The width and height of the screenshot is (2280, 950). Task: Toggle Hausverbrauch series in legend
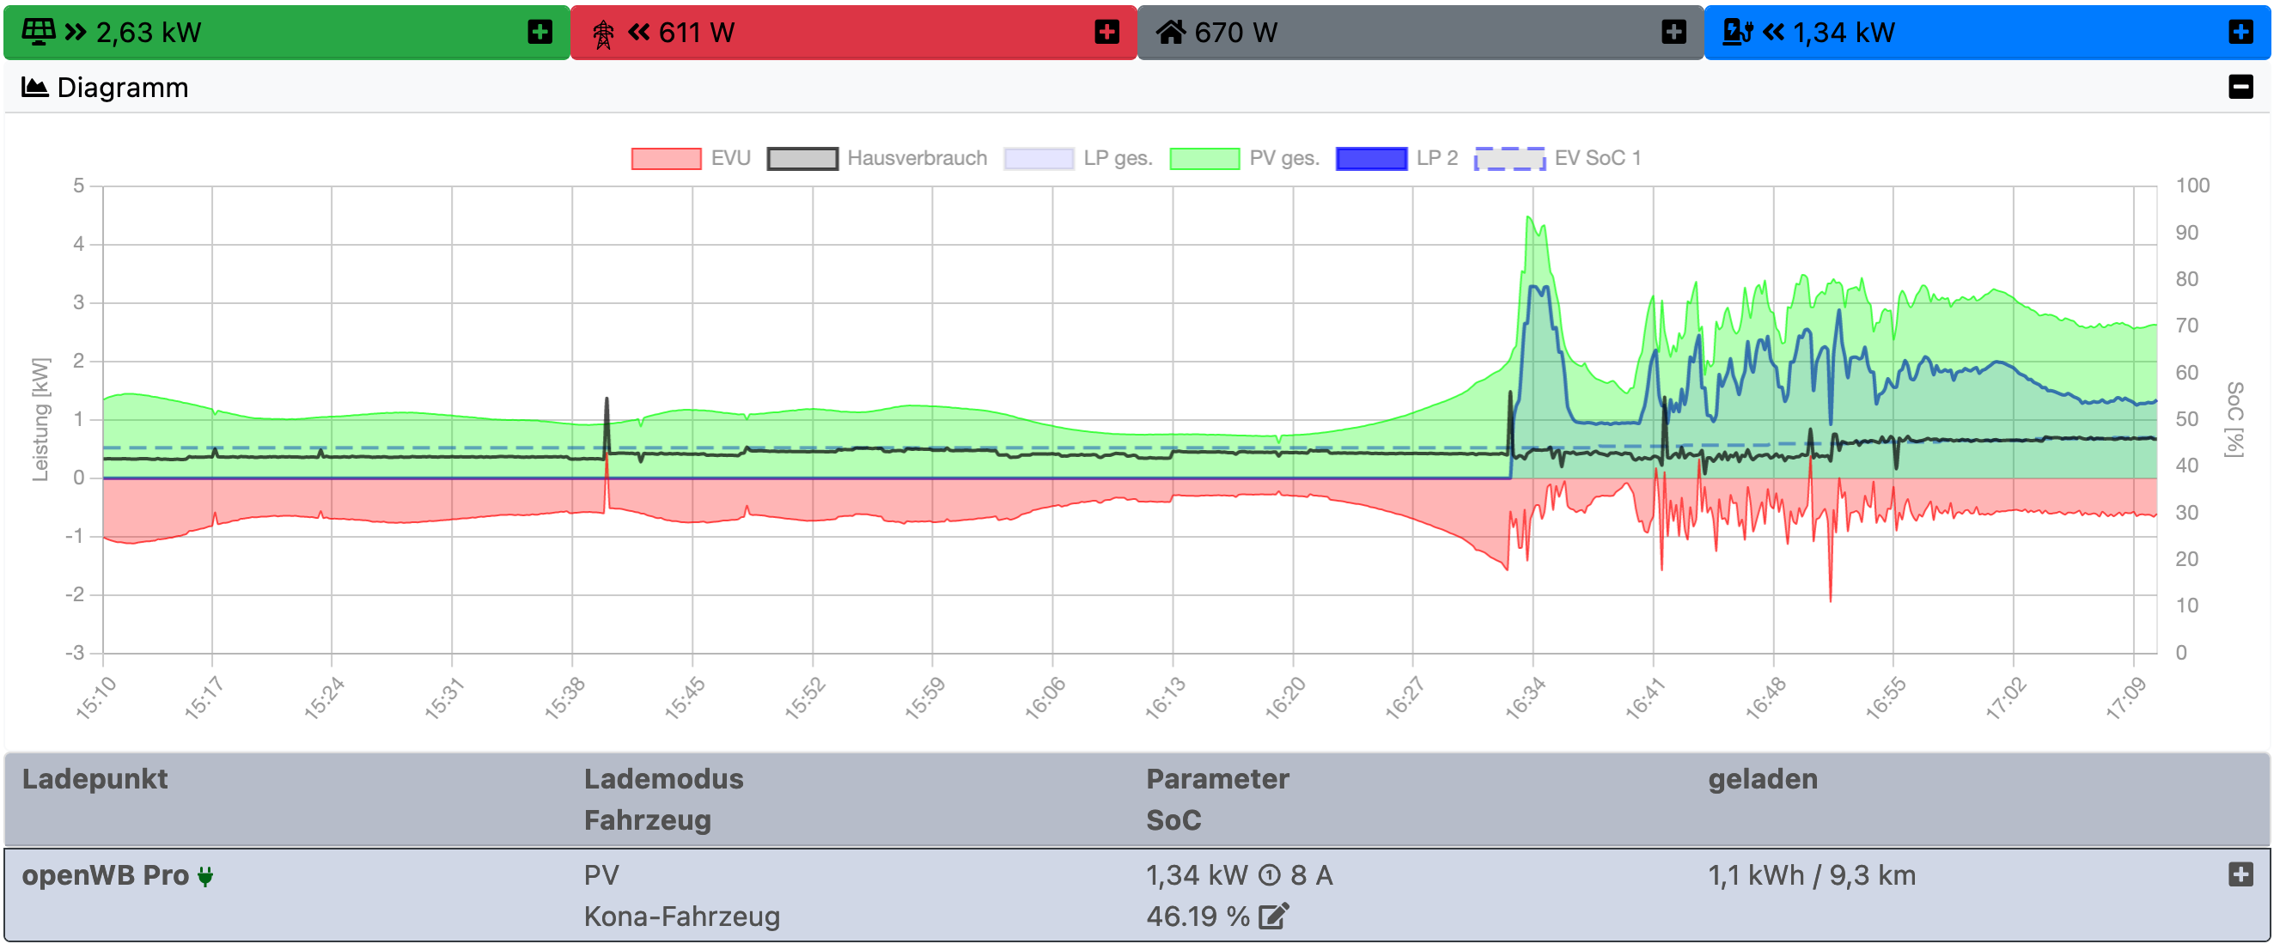point(802,159)
